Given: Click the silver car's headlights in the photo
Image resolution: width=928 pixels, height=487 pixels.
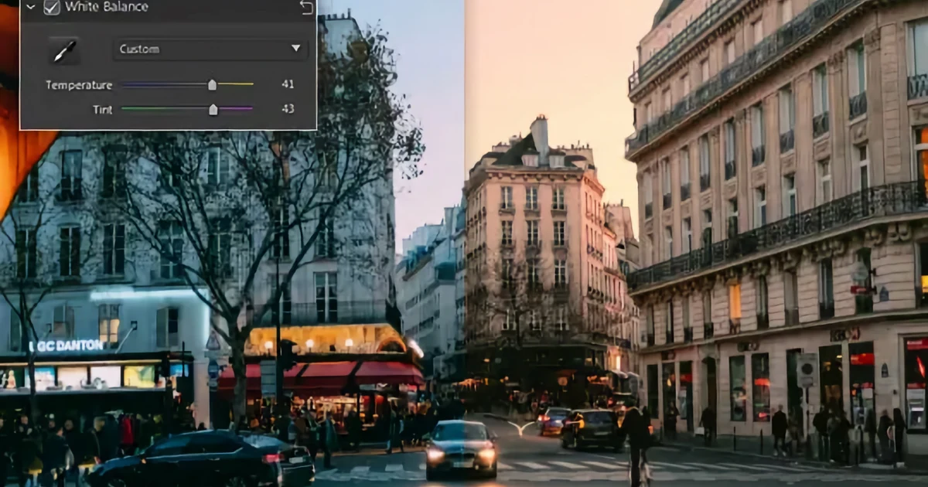Looking at the screenshot, I should point(461,455).
